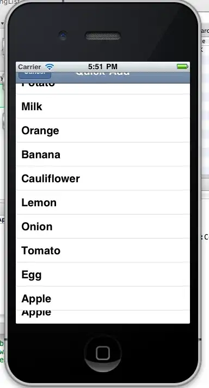209x388 pixels.
Task: Pick the Lemon entry
Action: click(103, 202)
